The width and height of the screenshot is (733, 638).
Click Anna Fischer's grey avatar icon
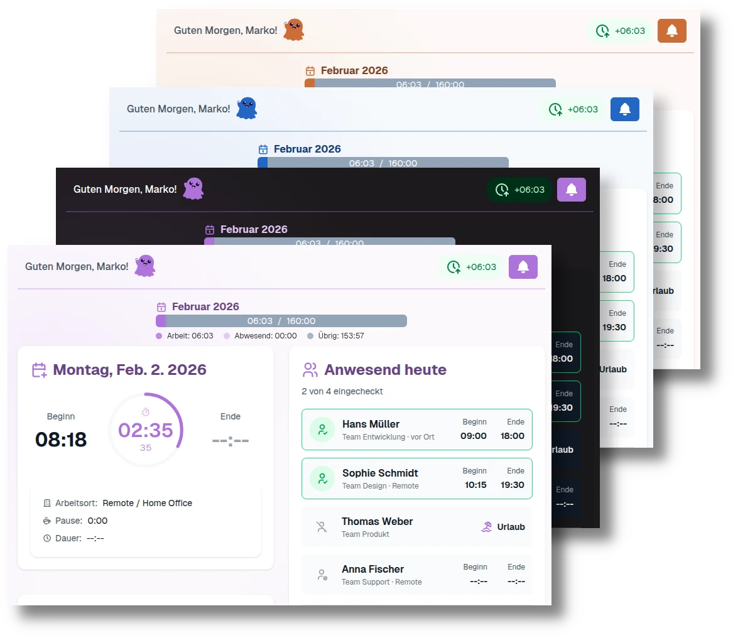click(x=322, y=575)
